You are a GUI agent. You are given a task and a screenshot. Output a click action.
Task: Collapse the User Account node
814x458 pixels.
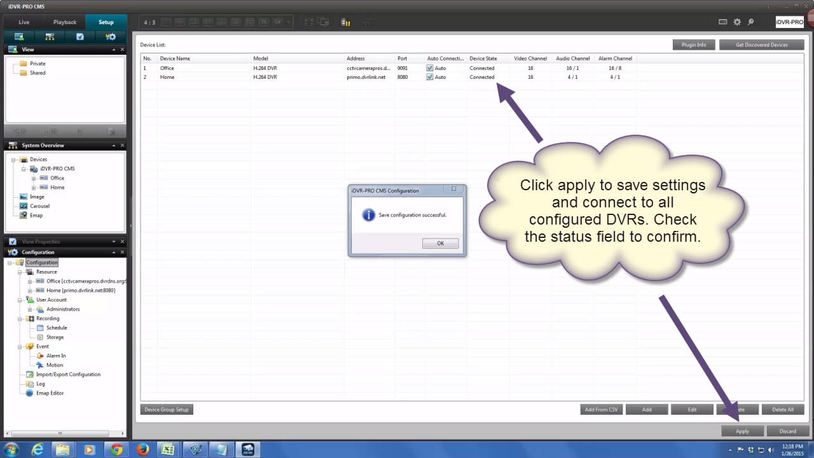pos(20,300)
